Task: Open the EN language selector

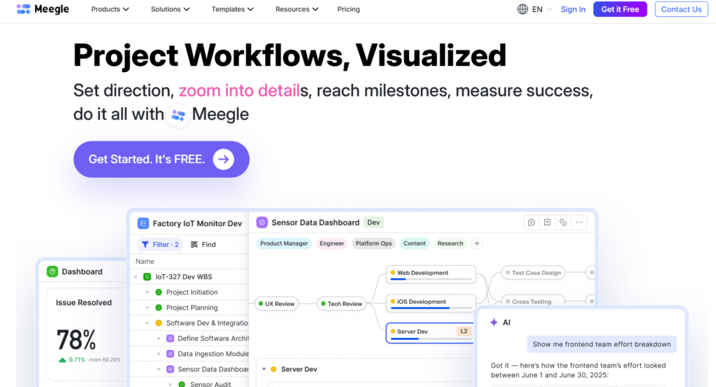Action: click(x=542, y=9)
